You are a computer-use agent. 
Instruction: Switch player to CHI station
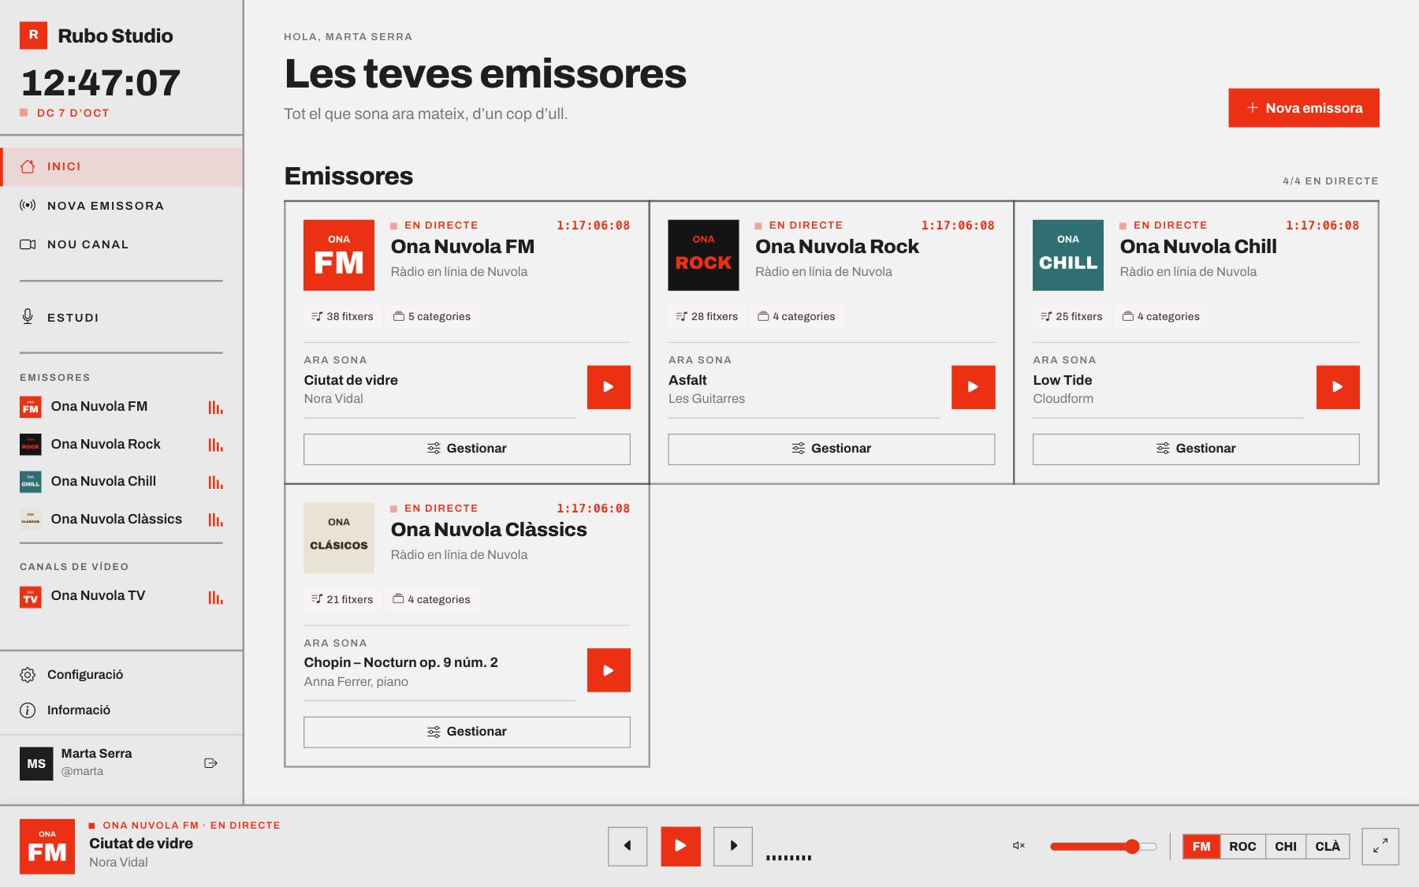point(1286,846)
